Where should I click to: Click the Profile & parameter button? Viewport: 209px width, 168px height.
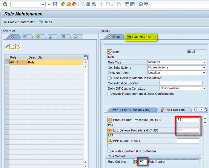[x=19, y=22]
